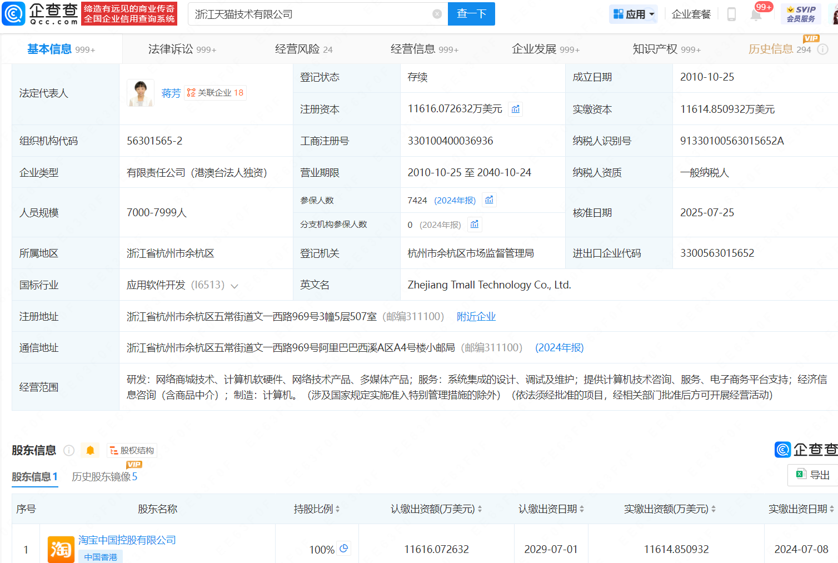Click import-export code 3300563015652
The width and height of the screenshot is (838, 563).
[x=717, y=253]
